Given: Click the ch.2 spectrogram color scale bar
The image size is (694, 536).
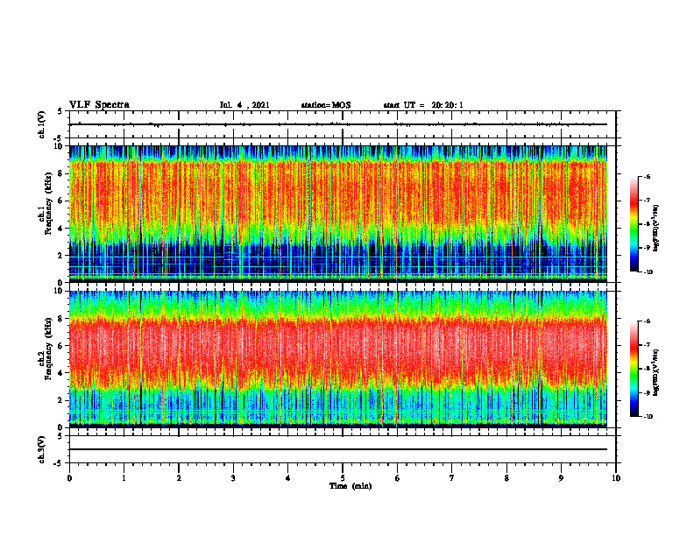Looking at the screenshot, I should tap(634, 369).
